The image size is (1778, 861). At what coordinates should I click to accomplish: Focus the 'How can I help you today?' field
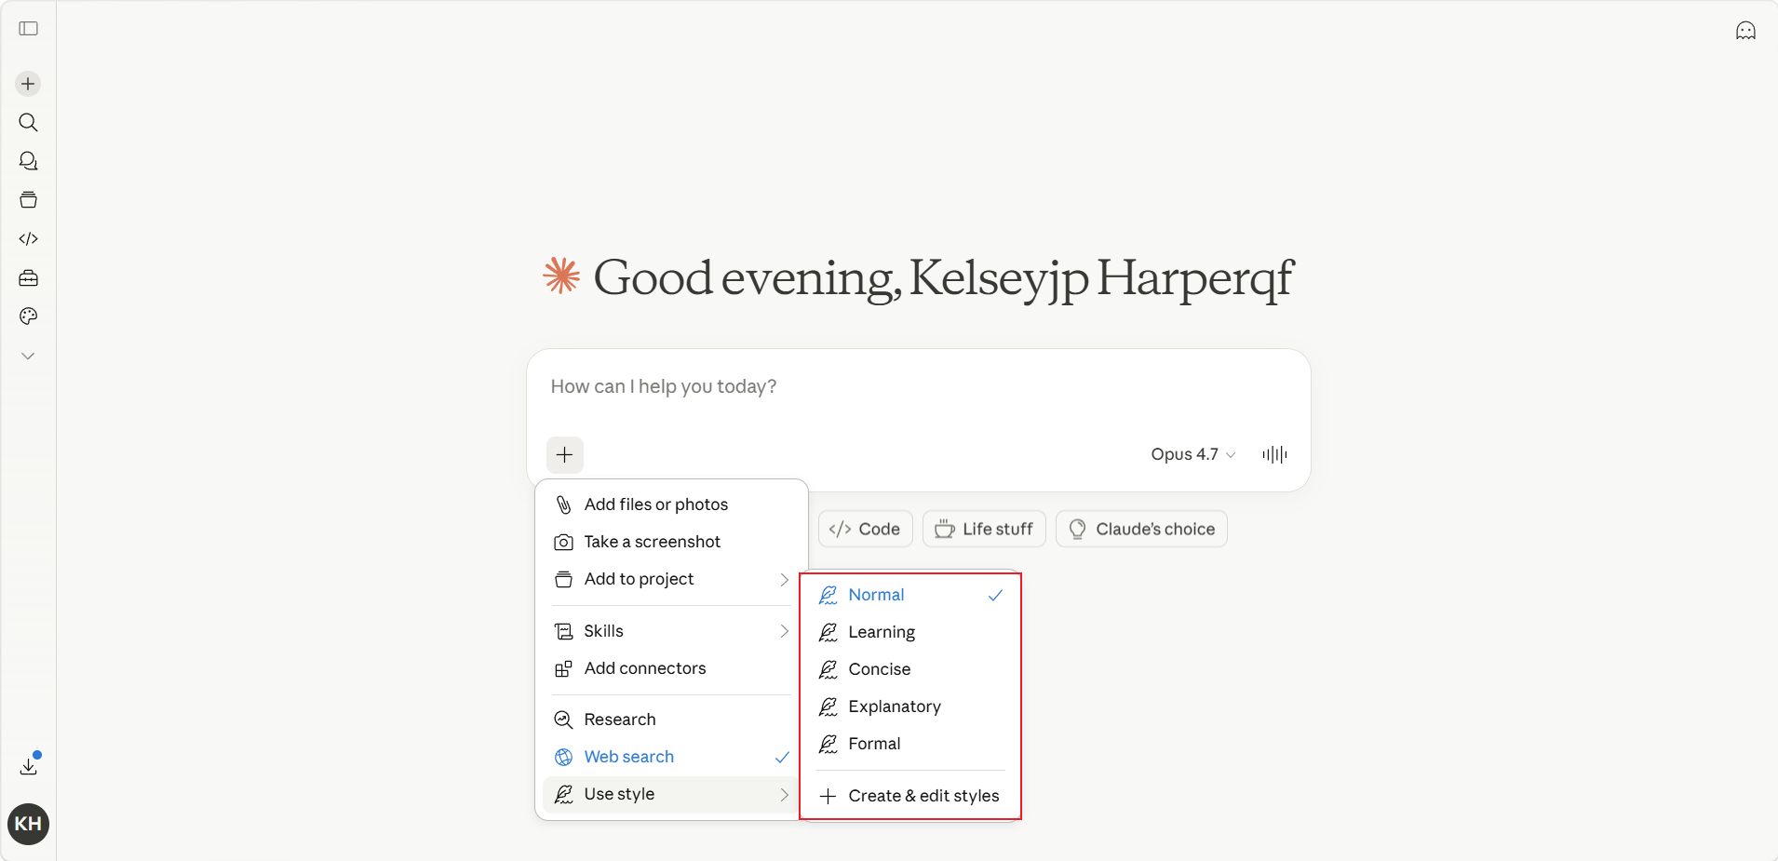918,386
